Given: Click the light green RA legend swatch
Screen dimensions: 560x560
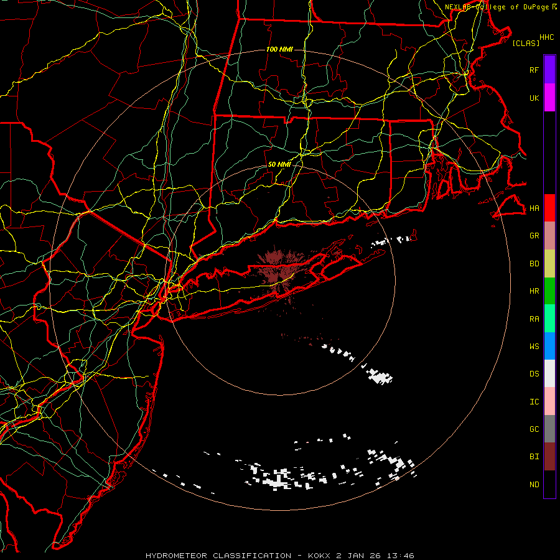Looking at the screenshot, I should [549, 319].
